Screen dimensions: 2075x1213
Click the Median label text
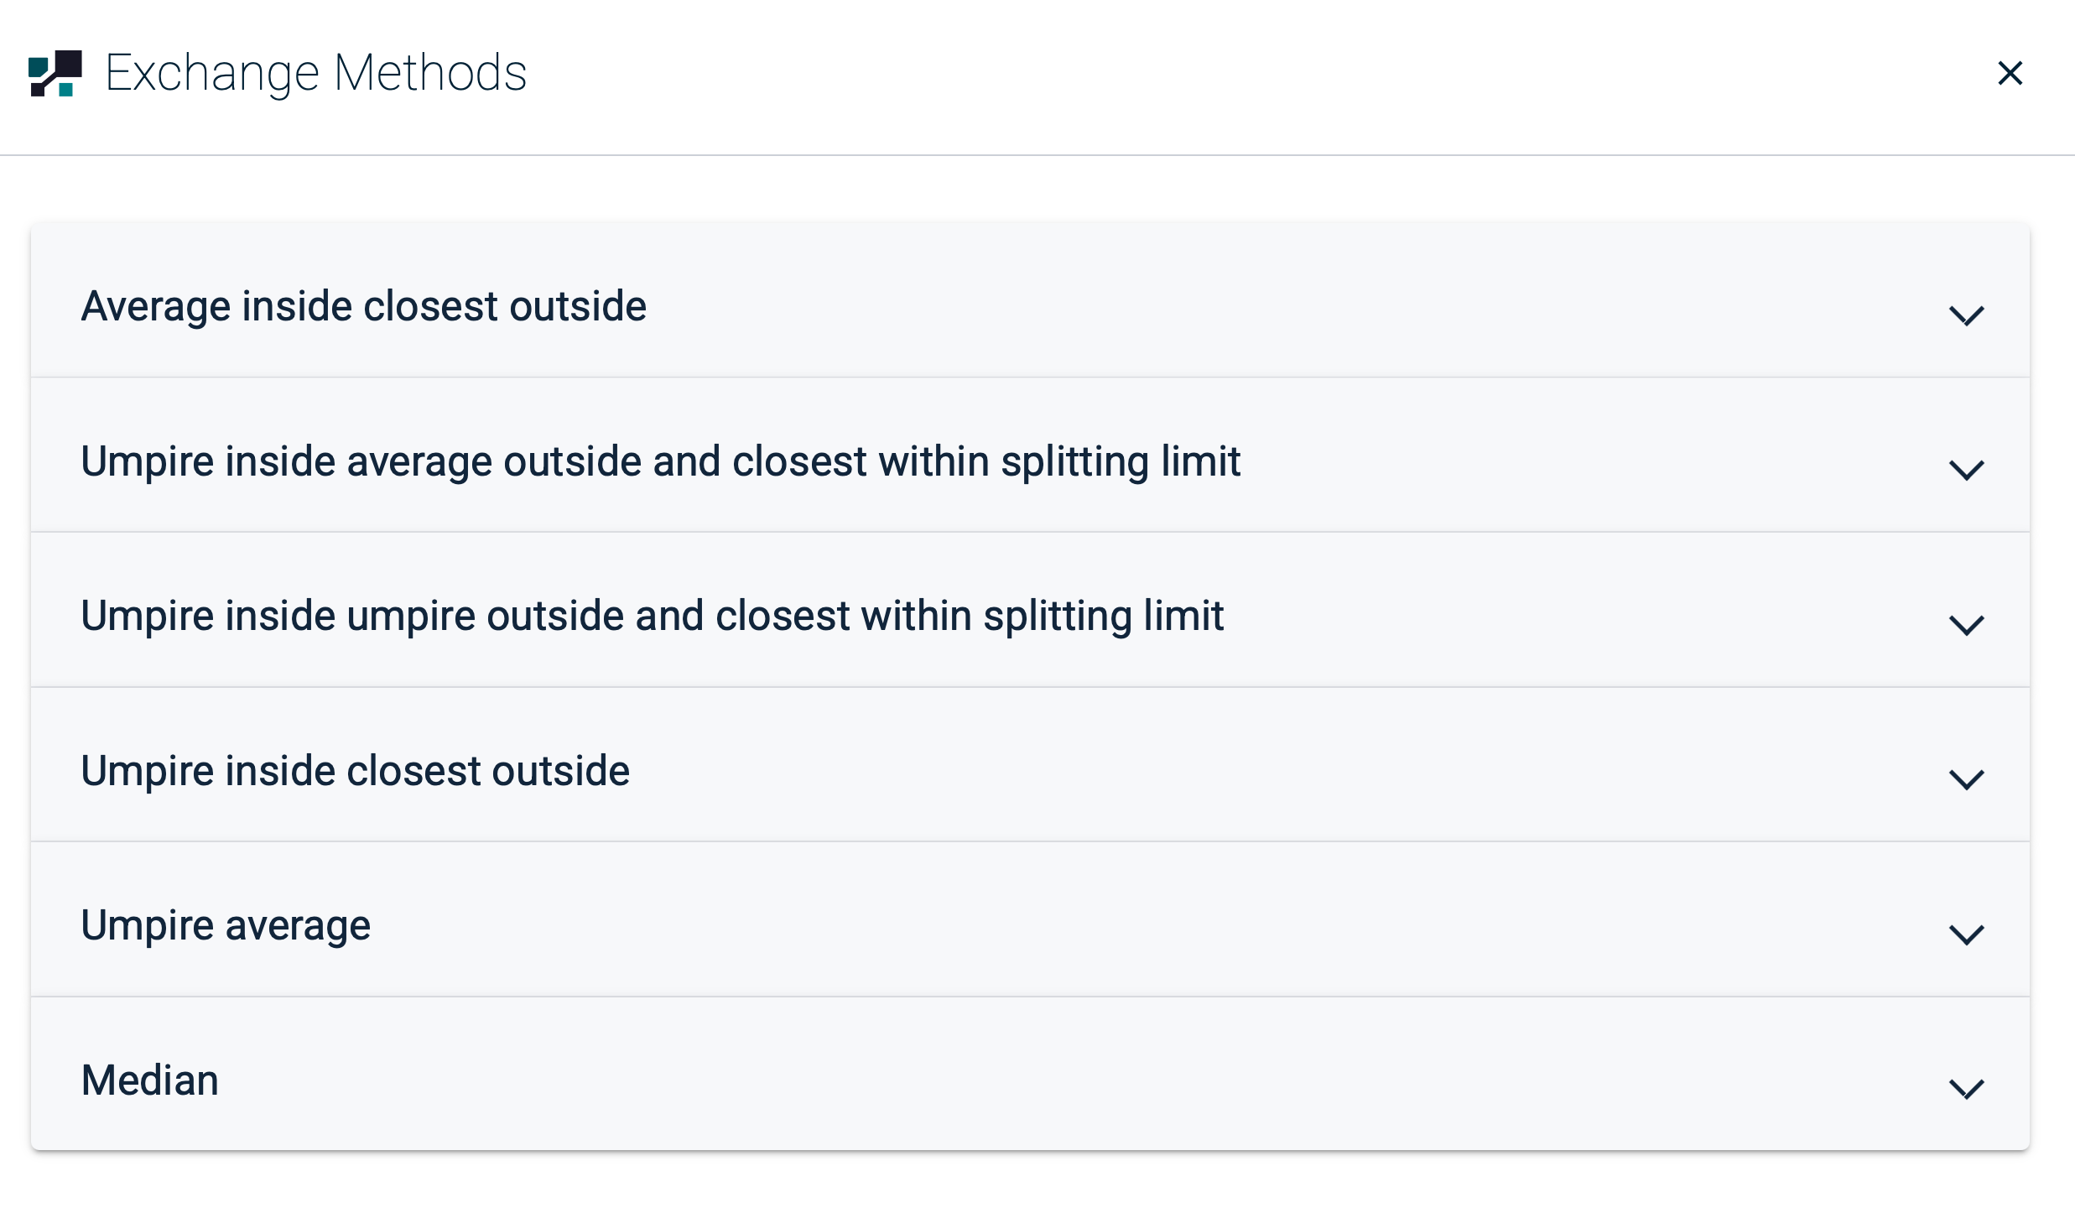(150, 1080)
